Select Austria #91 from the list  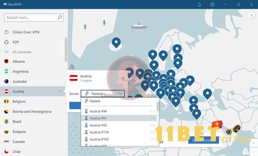point(119,118)
